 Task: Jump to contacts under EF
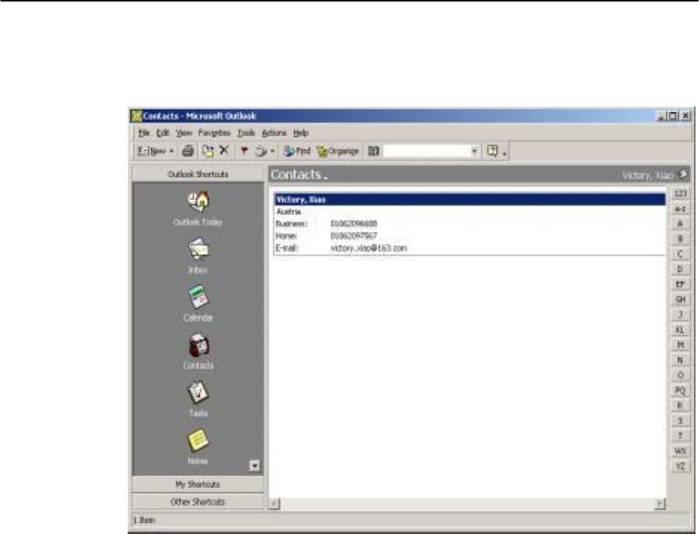(680, 285)
